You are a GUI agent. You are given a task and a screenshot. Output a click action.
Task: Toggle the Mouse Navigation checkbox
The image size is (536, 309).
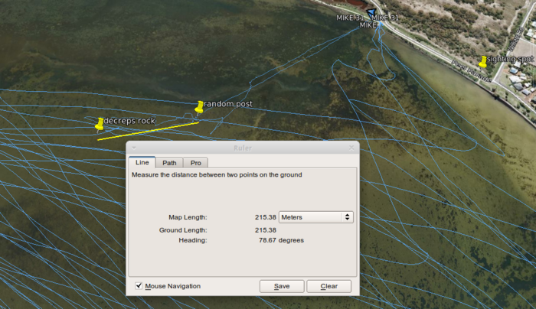[139, 286]
